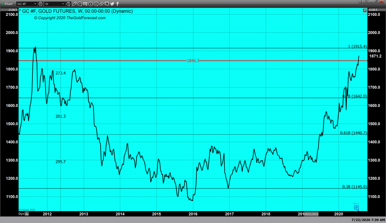Click the Copyright 2020 TheGoldForecast.com text
386x223 pixels.
(70, 18)
